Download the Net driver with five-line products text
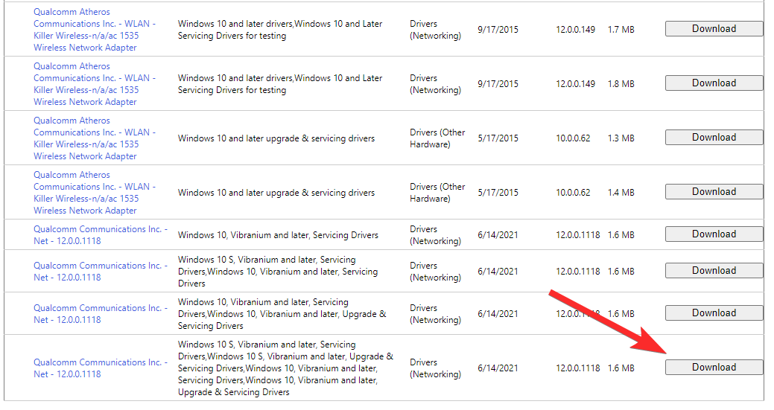The image size is (774, 410). pyautogui.click(x=714, y=367)
